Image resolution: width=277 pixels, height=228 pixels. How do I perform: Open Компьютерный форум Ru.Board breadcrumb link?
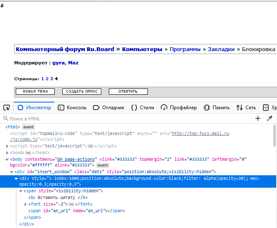click(x=65, y=49)
